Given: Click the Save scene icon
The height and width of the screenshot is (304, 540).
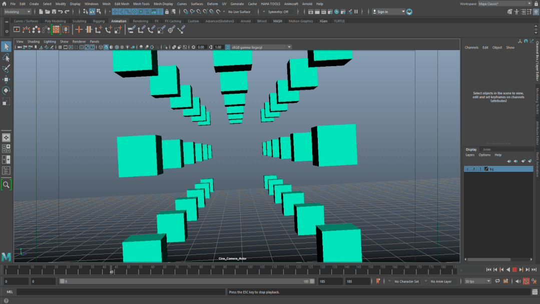Looking at the screenshot, I should point(53,12).
